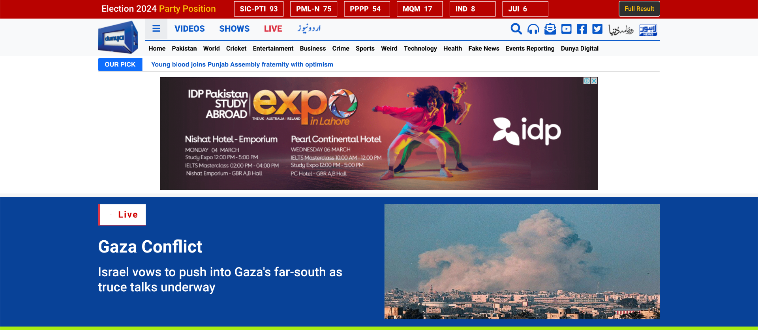758x330 pixels.
Task: Click the OUR PICK label
Action: click(x=120, y=64)
